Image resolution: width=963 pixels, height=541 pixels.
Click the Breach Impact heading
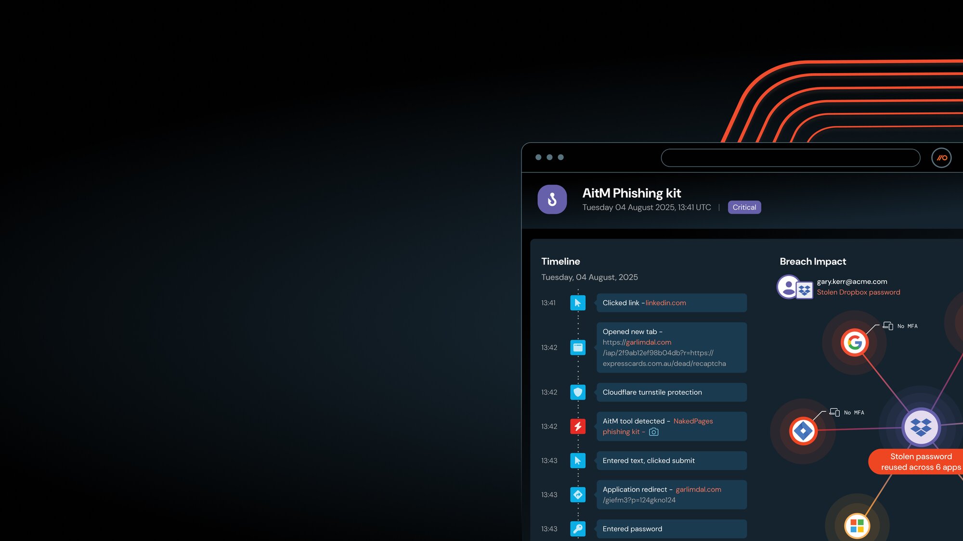pyautogui.click(x=812, y=262)
